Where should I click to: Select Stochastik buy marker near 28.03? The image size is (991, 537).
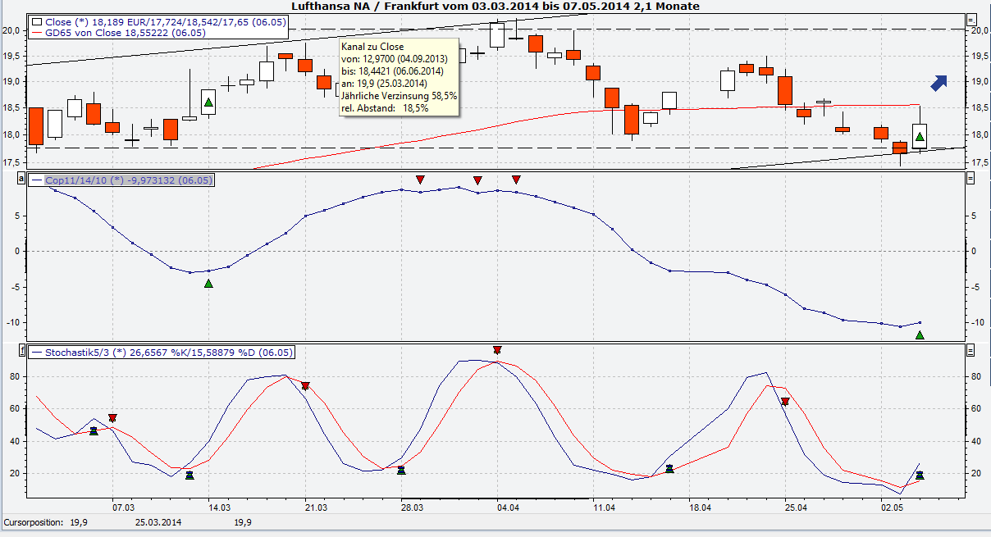(401, 470)
